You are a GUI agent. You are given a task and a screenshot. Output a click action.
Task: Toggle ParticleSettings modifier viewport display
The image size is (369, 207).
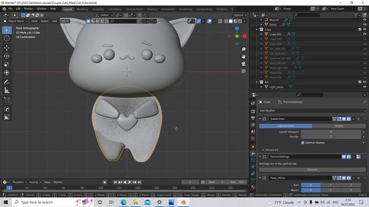[344, 156]
